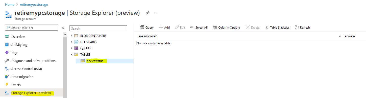Open the ellipsis more options menu

click(x=156, y=13)
